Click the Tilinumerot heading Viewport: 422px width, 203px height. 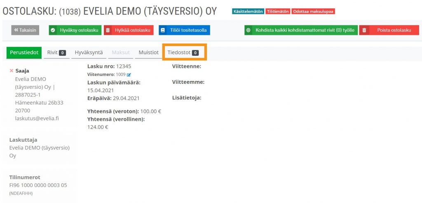pyautogui.click(x=25, y=177)
